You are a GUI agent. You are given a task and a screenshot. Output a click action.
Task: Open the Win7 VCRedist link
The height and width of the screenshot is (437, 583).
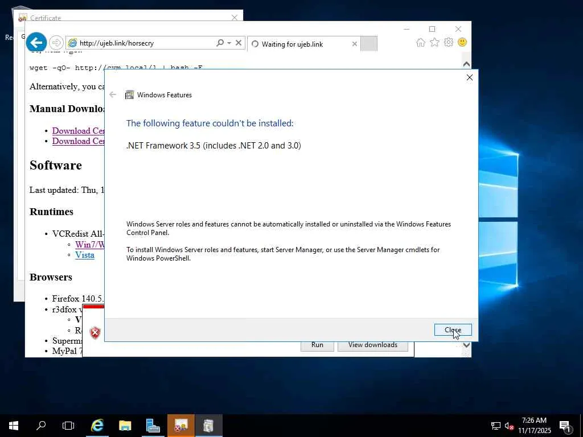coord(89,245)
